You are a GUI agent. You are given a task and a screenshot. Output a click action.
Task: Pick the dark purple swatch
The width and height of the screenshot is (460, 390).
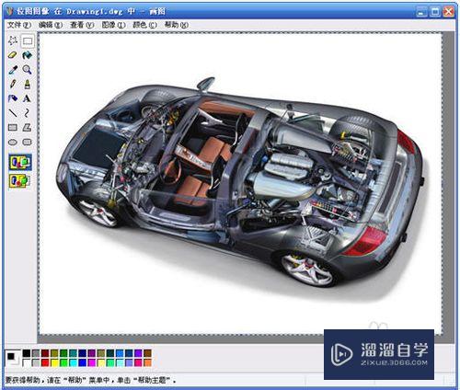(x=91, y=353)
